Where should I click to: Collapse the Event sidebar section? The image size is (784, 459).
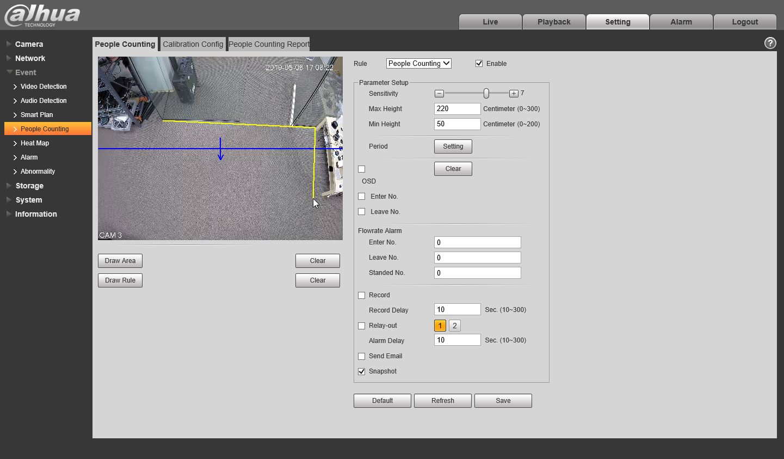tap(26, 72)
